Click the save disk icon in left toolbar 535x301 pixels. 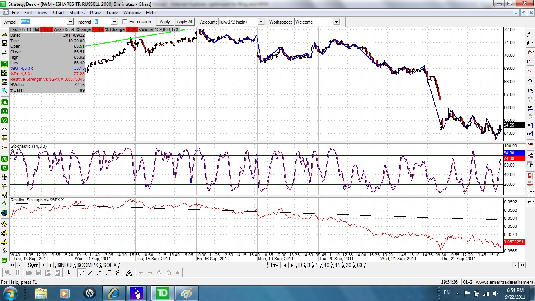tap(4, 43)
